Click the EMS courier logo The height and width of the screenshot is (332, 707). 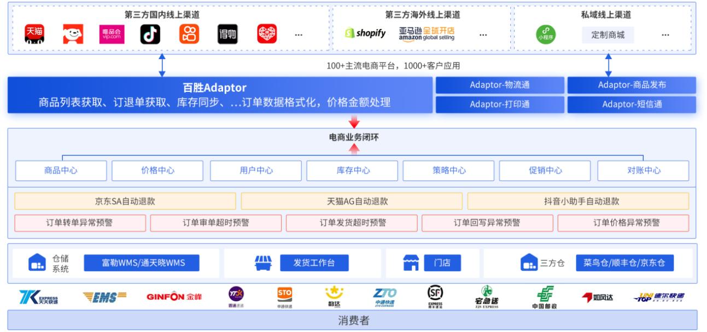point(104,297)
